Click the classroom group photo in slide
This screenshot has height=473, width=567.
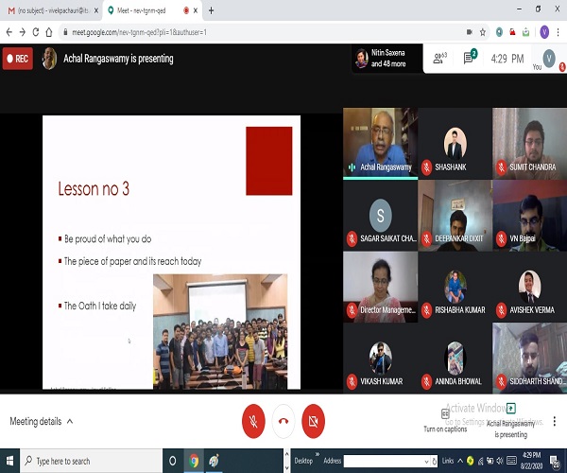click(x=220, y=331)
